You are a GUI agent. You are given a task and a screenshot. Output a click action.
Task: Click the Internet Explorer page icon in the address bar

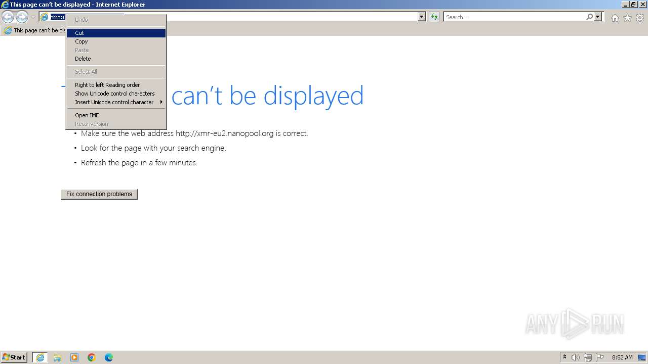point(45,17)
